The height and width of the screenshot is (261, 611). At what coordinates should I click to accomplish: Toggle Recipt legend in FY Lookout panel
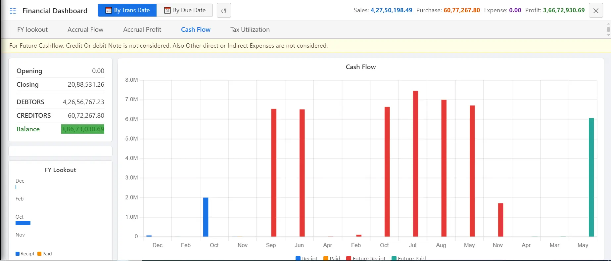click(18, 254)
